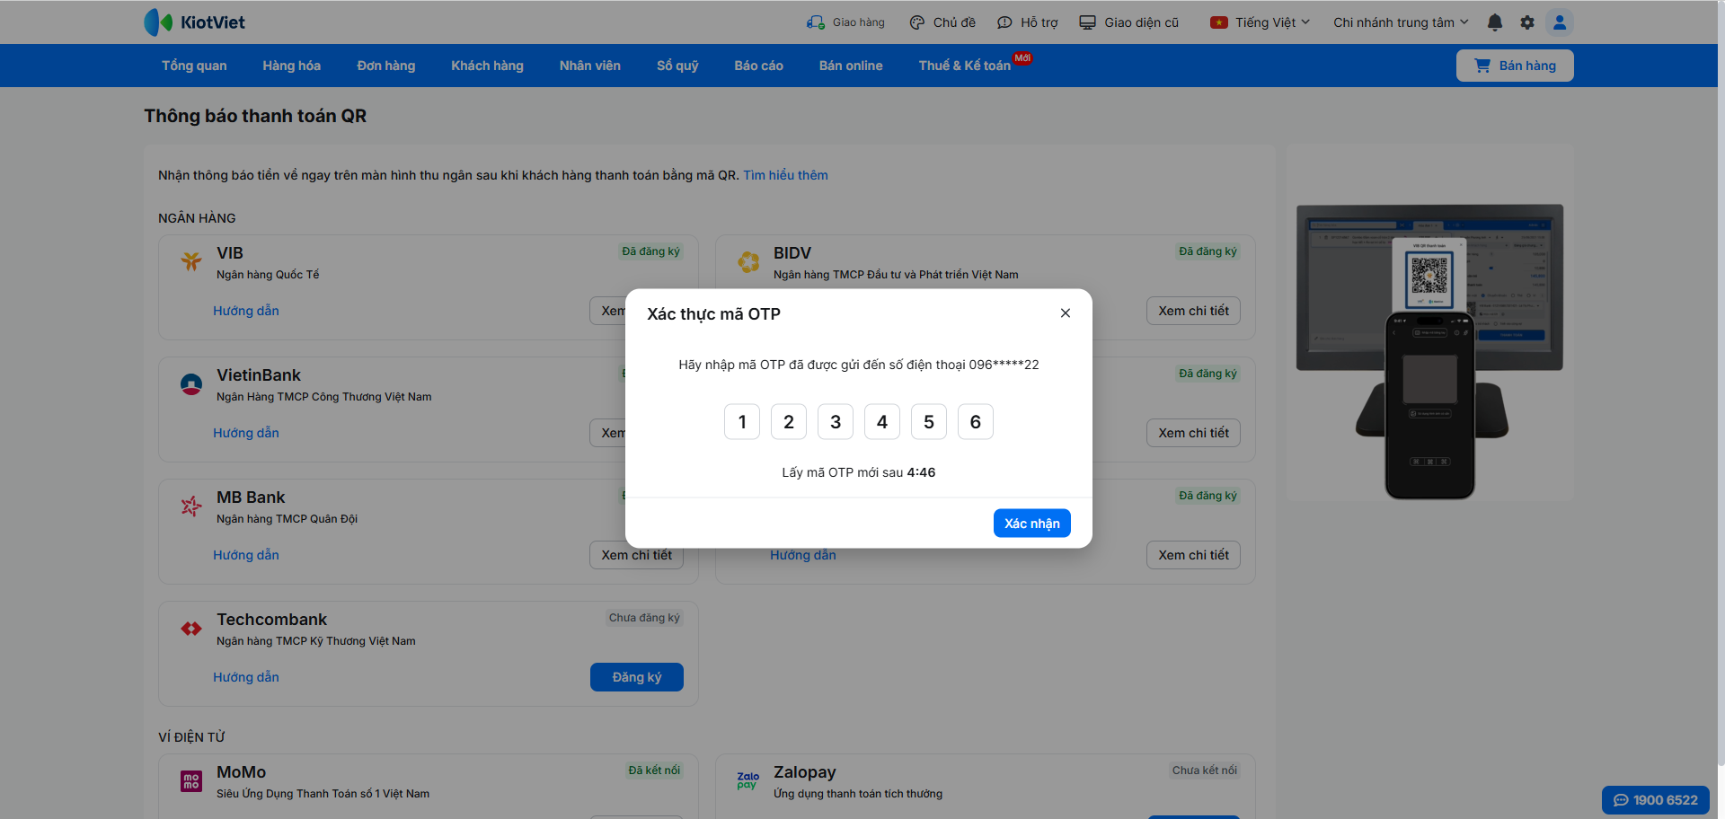Open the Tổng quan menu
Screen dimensions: 1725x819
tap(194, 66)
